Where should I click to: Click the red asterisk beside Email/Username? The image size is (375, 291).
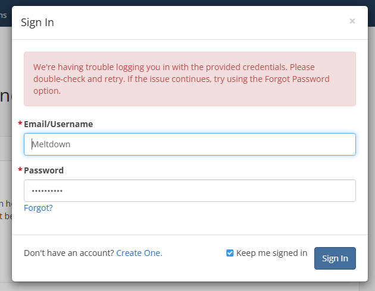click(x=20, y=124)
